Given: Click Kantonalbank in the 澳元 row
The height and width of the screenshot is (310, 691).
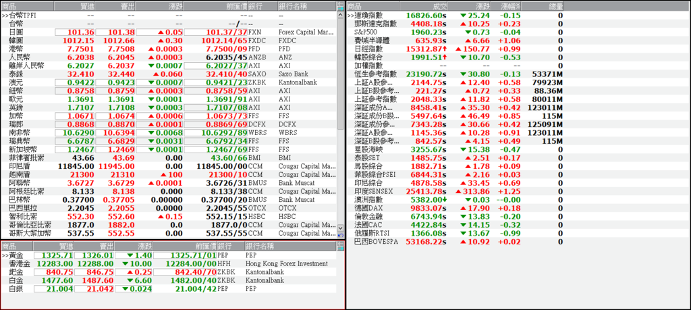Looking at the screenshot, I should pyautogui.click(x=299, y=82).
